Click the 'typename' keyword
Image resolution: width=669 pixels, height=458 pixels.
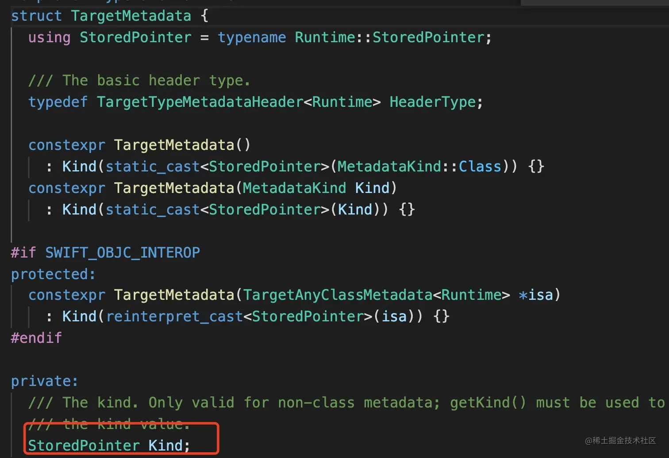coord(252,38)
